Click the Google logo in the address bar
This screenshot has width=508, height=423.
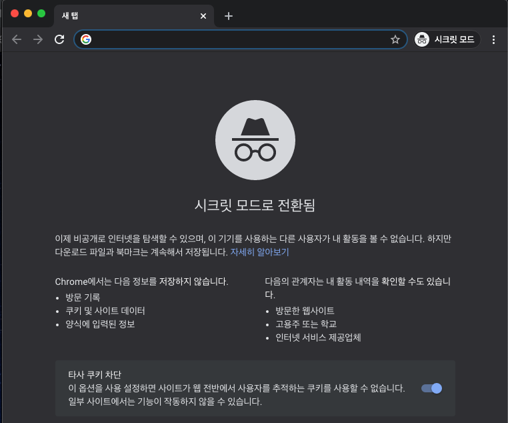86,39
